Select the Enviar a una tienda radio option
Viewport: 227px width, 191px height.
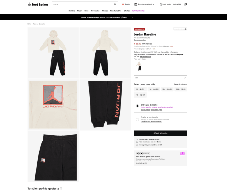point(137,120)
